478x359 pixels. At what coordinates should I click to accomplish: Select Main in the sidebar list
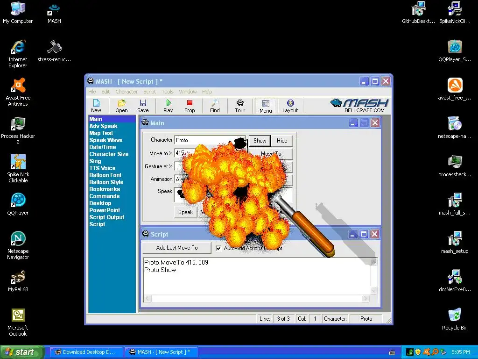pyautogui.click(x=112, y=119)
